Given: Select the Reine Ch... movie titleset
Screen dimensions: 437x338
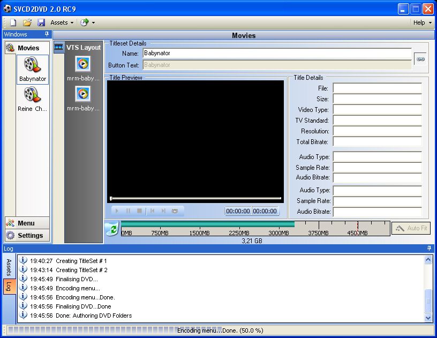Looking at the screenshot, I should (x=33, y=100).
